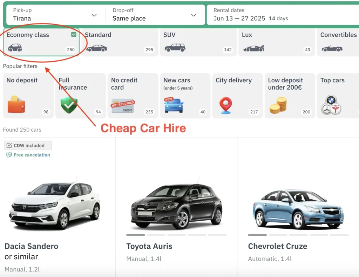359x277 pixels.
Task: Click the Economy class car icon
Action: tap(15, 48)
